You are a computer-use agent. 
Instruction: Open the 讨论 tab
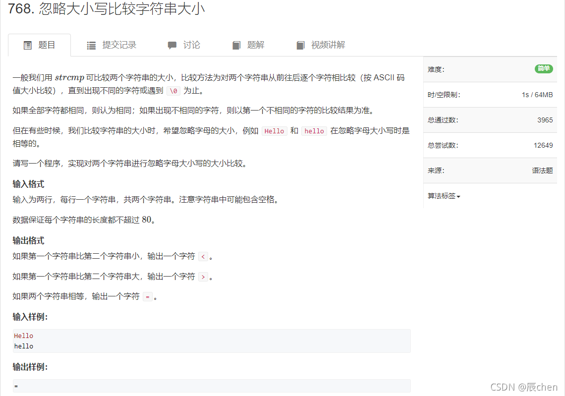[192, 45]
